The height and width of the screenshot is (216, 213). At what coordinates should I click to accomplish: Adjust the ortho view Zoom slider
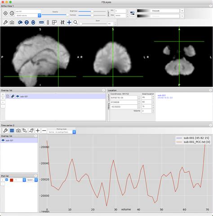[93, 24]
